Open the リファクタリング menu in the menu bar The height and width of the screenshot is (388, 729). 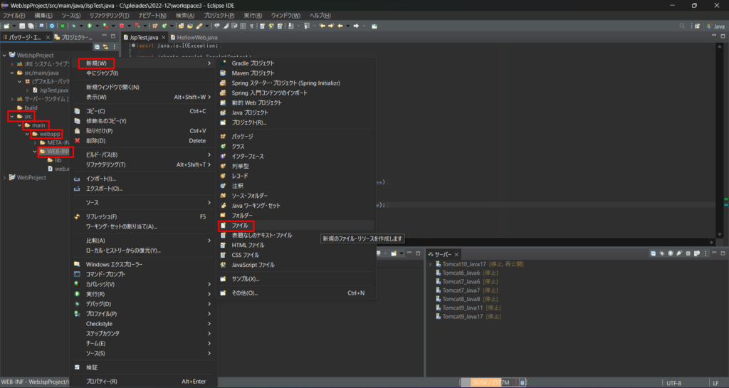pyautogui.click(x=110, y=15)
